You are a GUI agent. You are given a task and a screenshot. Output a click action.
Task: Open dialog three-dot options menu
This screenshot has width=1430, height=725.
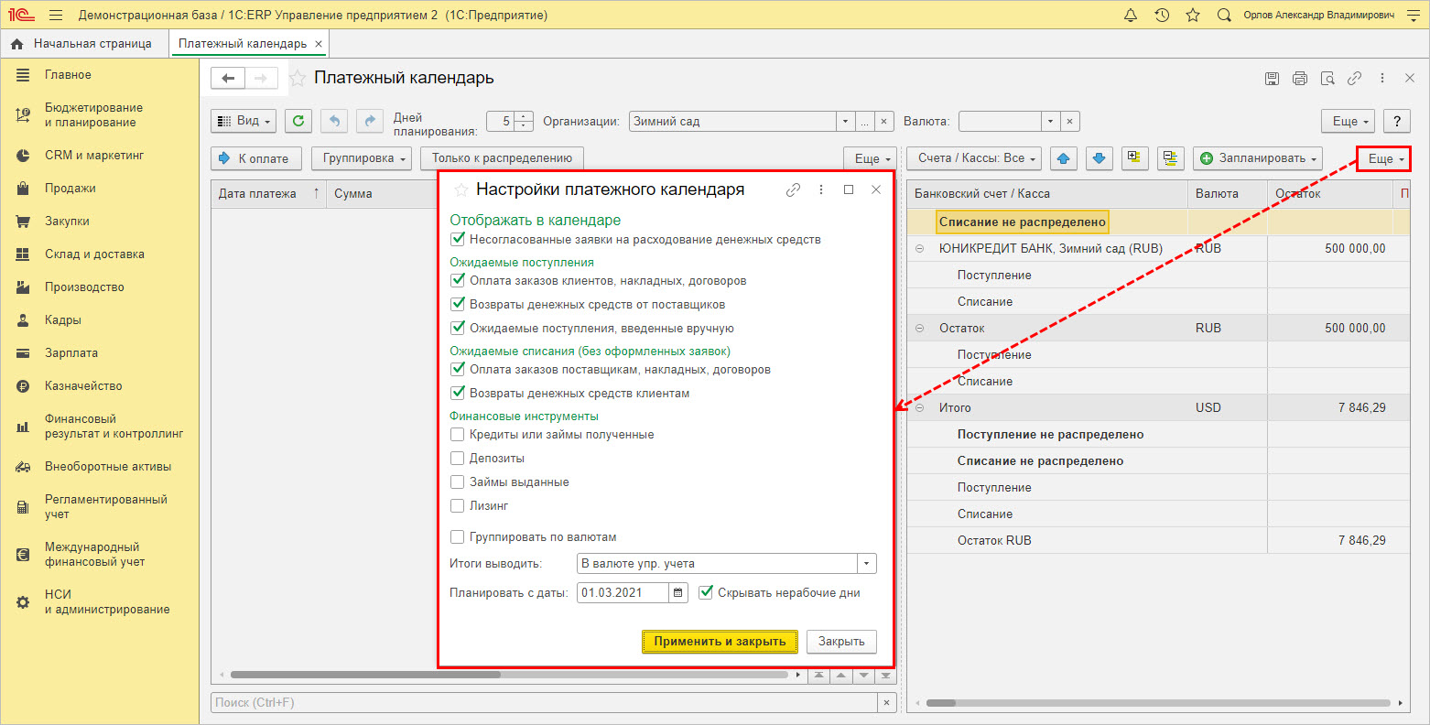tap(821, 189)
